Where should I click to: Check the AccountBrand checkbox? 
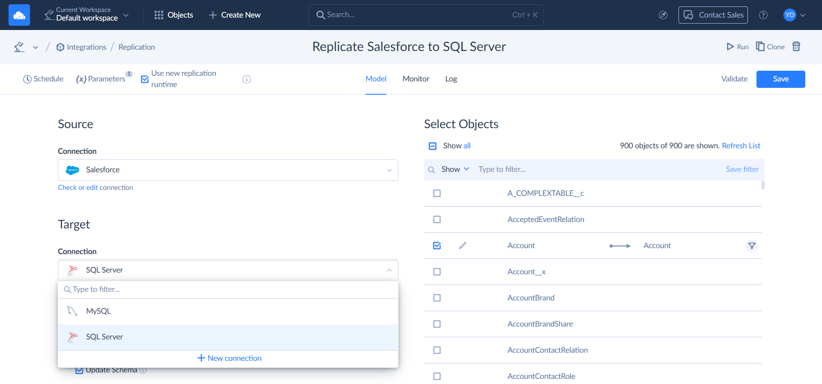437,298
